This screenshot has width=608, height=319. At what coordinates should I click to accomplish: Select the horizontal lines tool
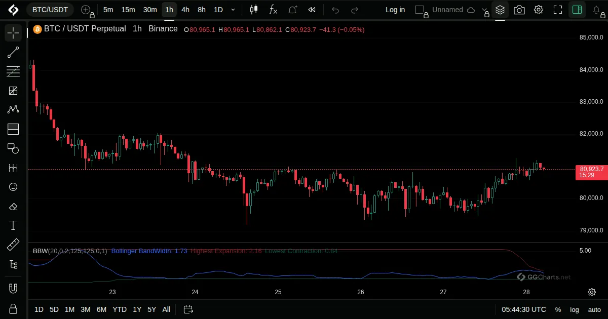coord(13,71)
